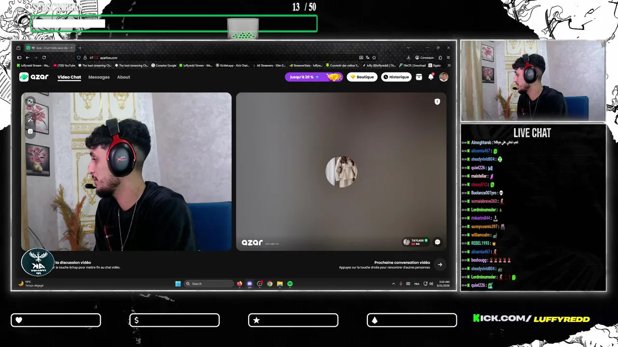The image size is (618, 347).
Task: Open Firefox from the taskbar
Action: click(x=239, y=284)
